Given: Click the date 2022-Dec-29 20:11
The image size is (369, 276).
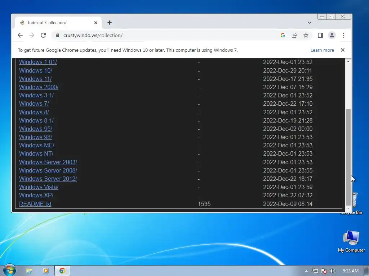Looking at the screenshot, I should coord(287,70).
